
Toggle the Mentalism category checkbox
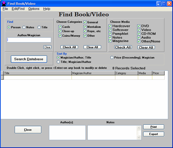coord(85,27)
